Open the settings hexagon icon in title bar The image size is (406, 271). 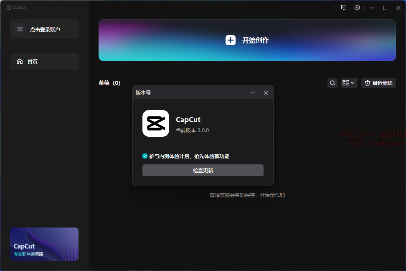[357, 8]
